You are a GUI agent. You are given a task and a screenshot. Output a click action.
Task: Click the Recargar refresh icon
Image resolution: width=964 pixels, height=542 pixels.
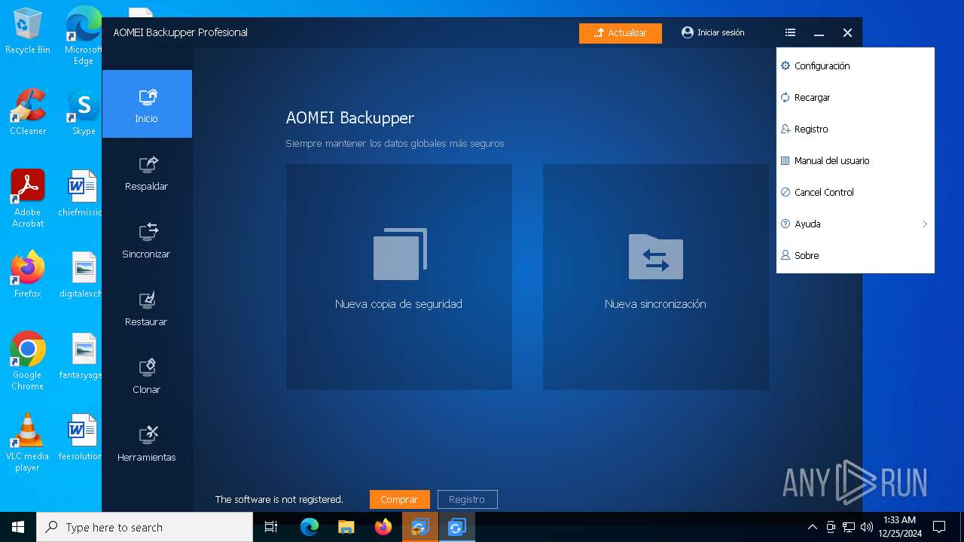786,98
